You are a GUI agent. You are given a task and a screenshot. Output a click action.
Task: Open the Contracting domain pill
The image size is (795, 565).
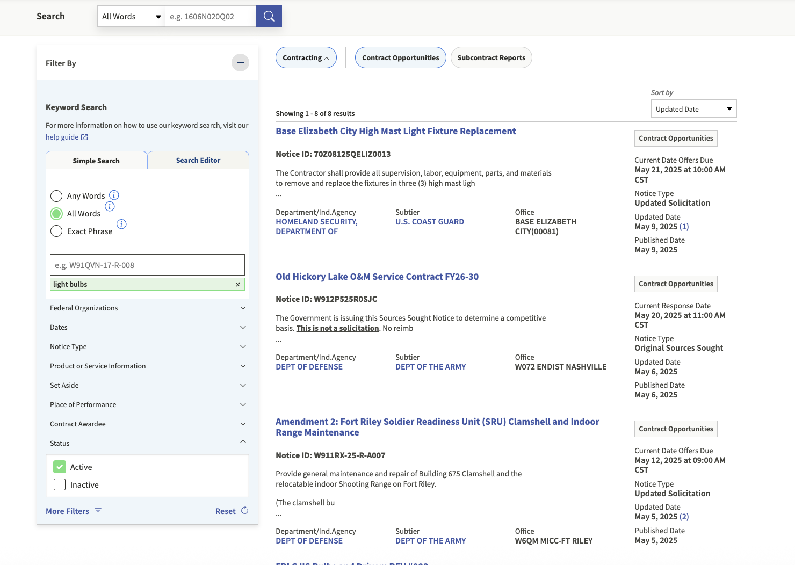[x=306, y=57]
